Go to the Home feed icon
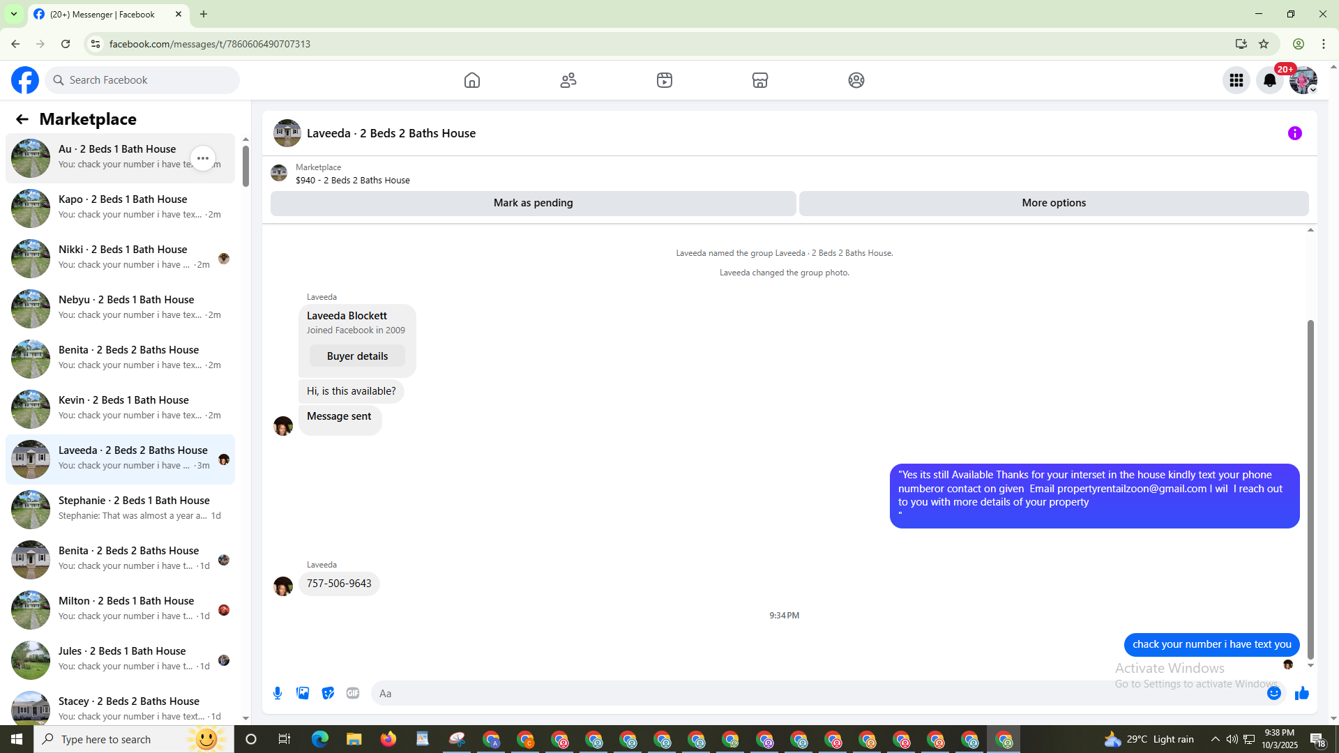The height and width of the screenshot is (753, 1339). point(472,80)
